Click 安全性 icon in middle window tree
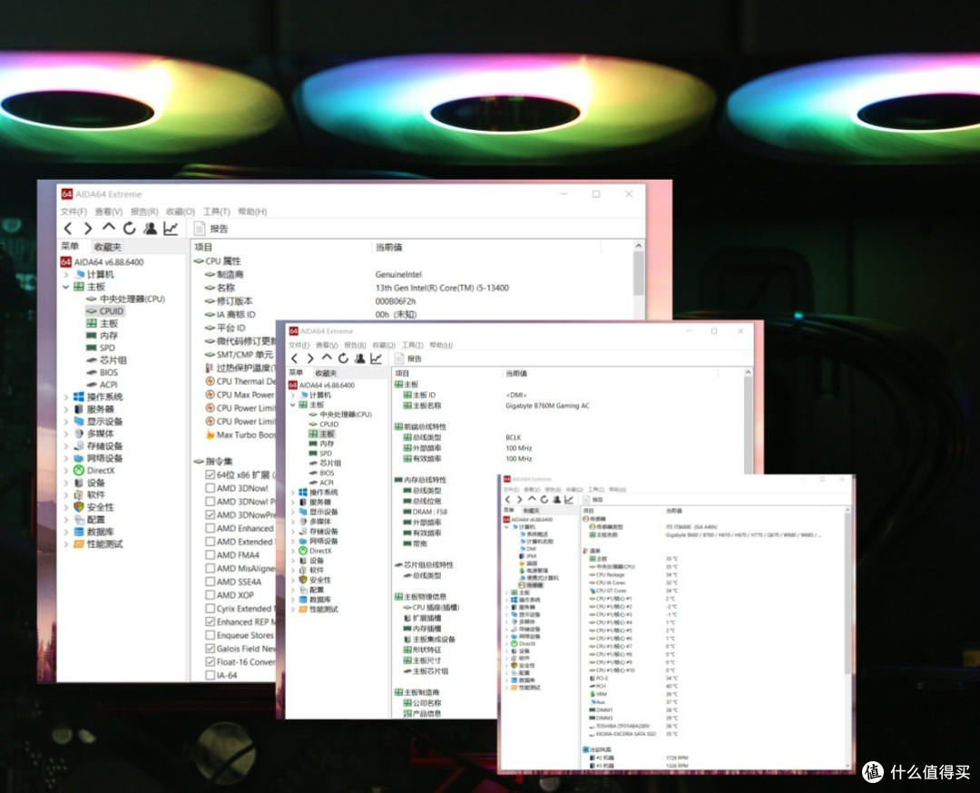 pyautogui.click(x=303, y=580)
